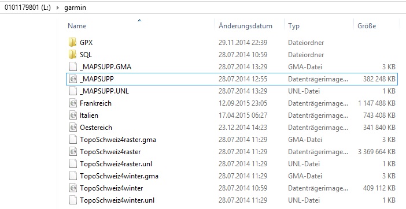Click the date 12.09.2015 23:05
The image size is (406, 209).
pyautogui.click(x=243, y=103)
